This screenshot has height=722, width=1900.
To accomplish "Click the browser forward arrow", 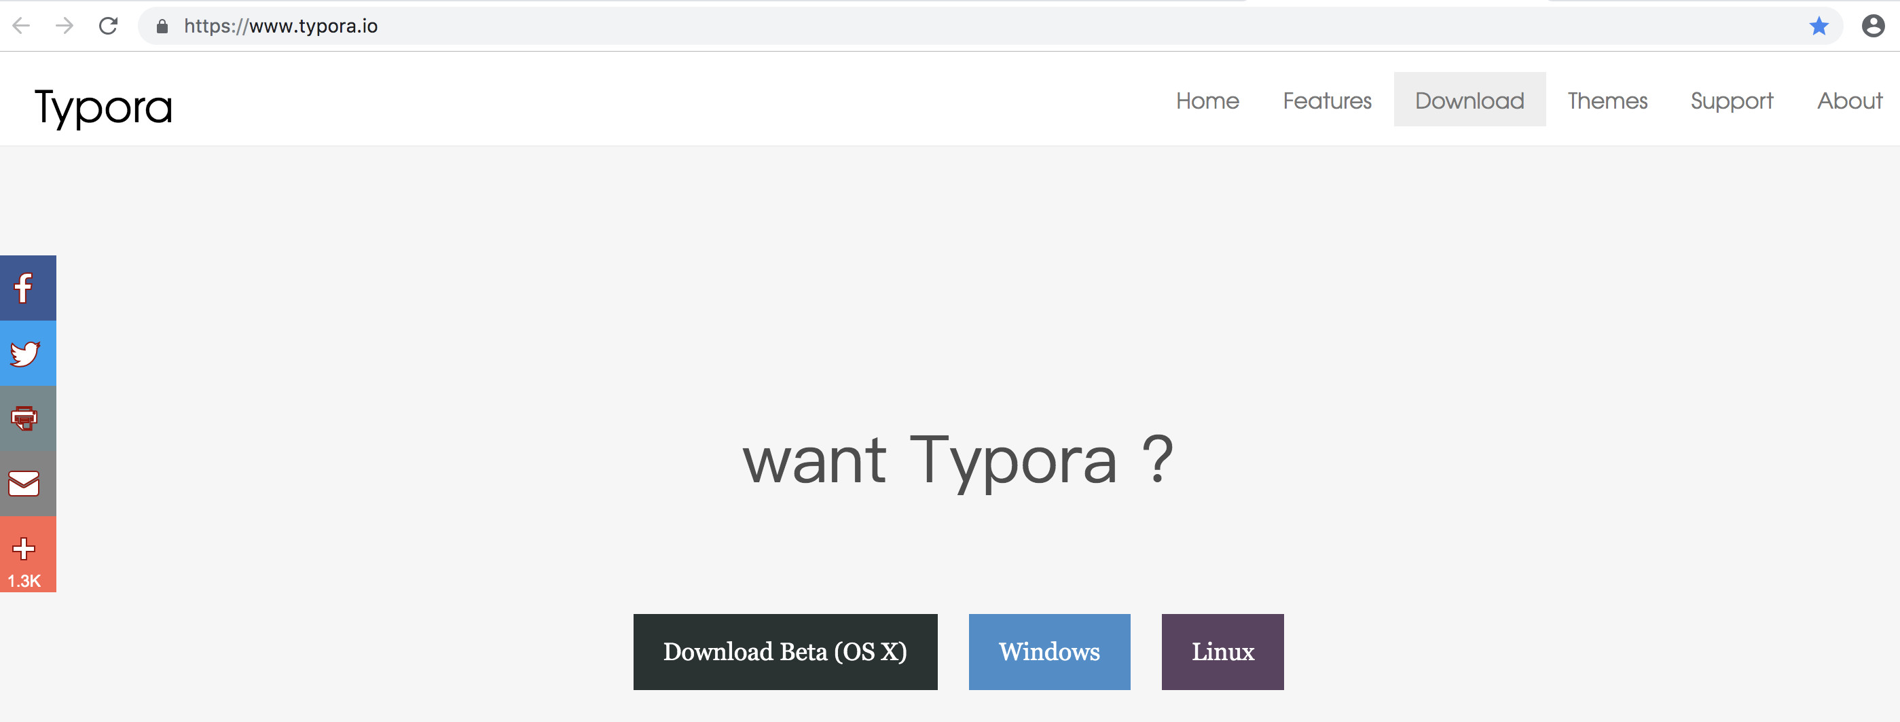I will click(65, 26).
